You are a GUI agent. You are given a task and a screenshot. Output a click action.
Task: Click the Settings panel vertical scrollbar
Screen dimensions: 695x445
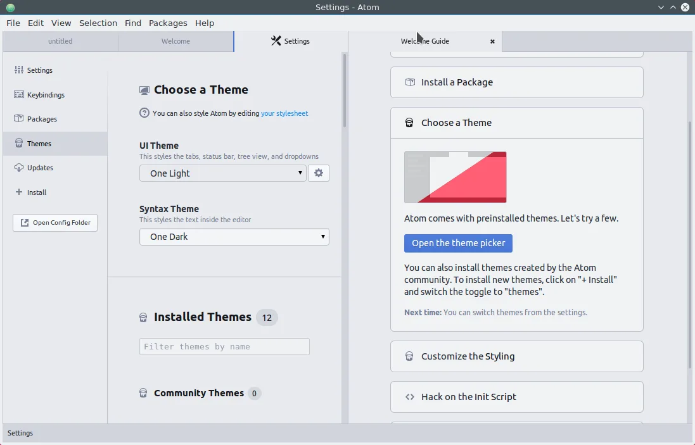point(345,91)
